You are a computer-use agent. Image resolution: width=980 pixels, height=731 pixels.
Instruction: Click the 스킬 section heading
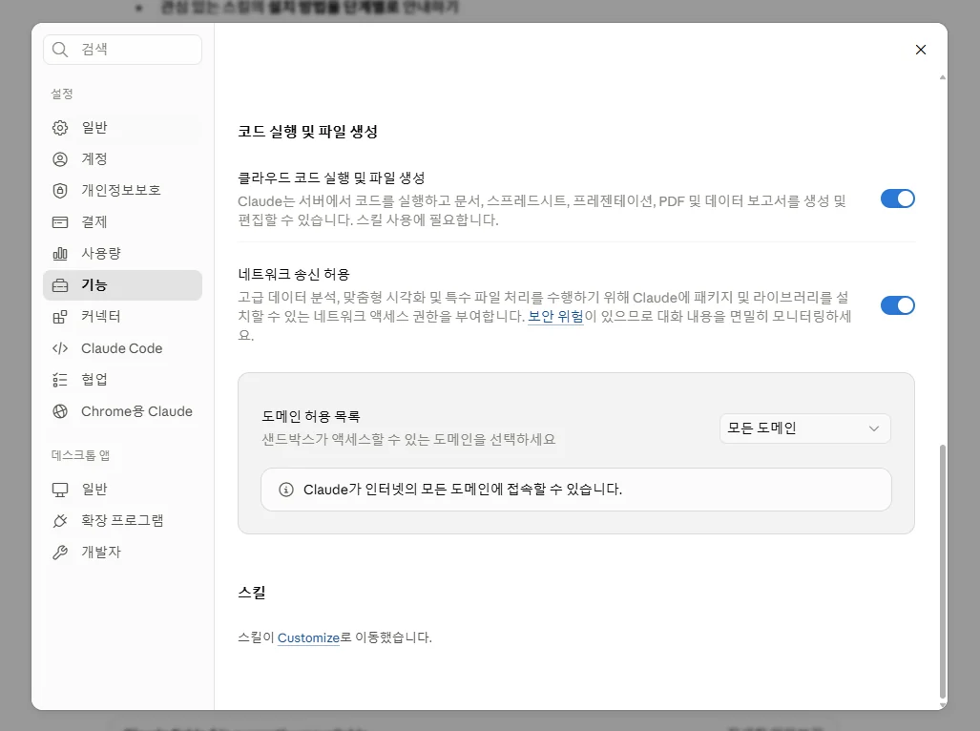point(251,593)
